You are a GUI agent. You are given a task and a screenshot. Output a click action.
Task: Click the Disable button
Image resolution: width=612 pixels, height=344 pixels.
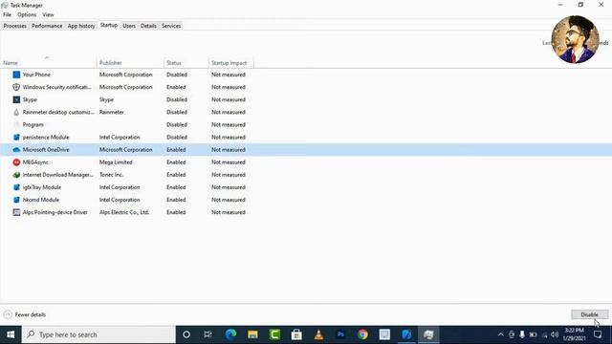[x=589, y=314]
